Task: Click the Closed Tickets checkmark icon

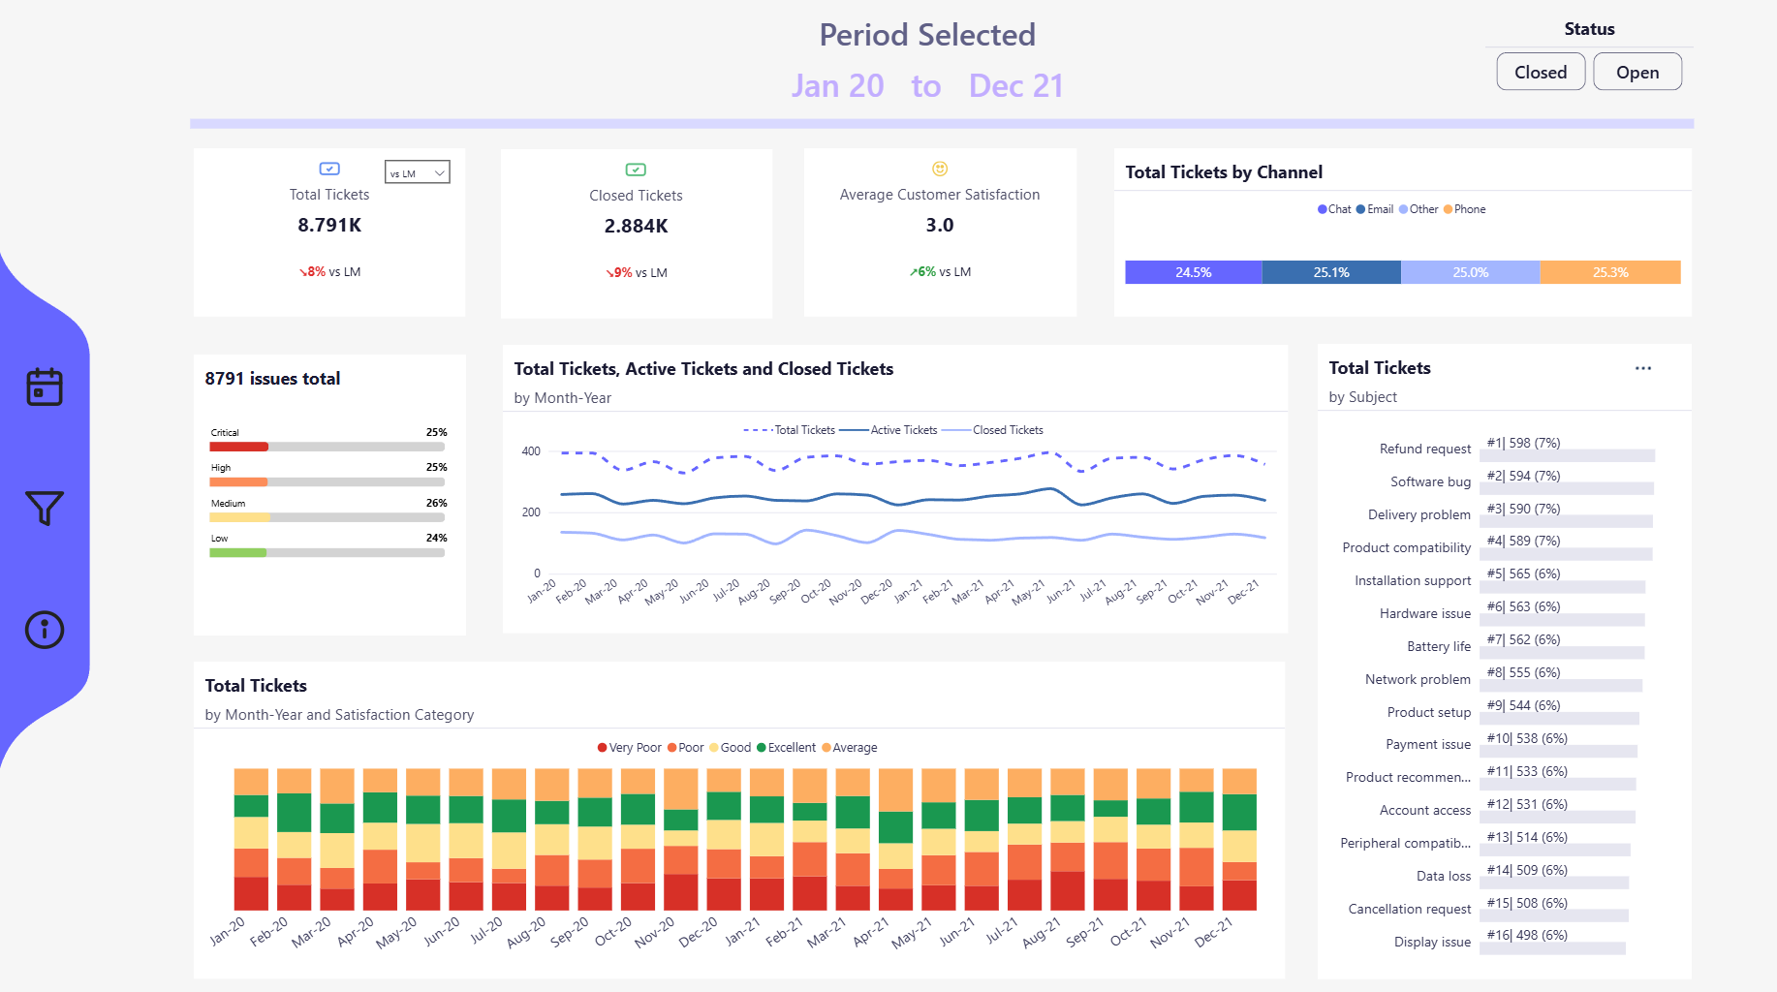Action: click(x=636, y=170)
